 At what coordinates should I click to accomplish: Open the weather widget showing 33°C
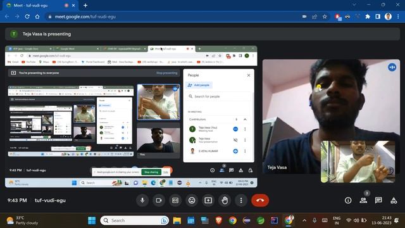23,220
